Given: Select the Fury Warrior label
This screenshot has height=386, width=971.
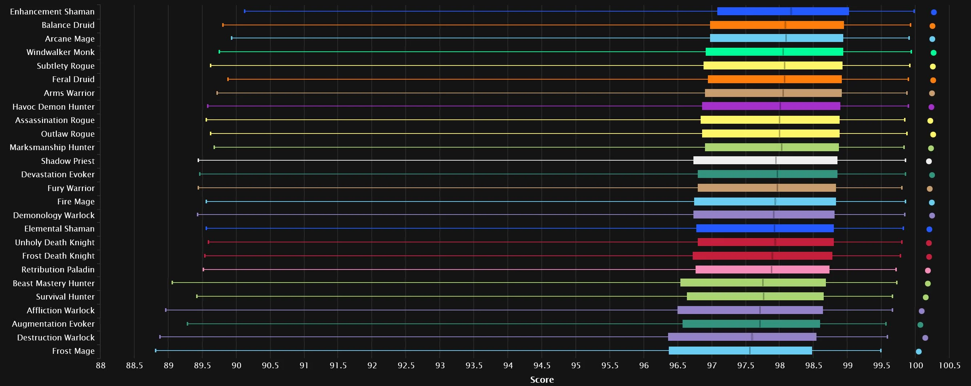Looking at the screenshot, I should [71, 188].
